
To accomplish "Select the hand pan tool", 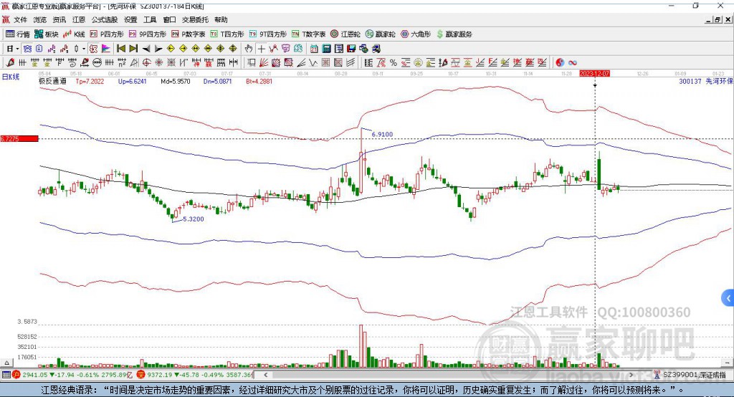I will click(x=249, y=49).
